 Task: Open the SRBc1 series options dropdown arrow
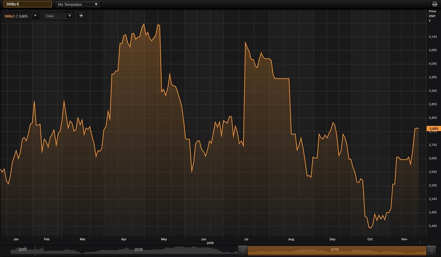[35, 16]
